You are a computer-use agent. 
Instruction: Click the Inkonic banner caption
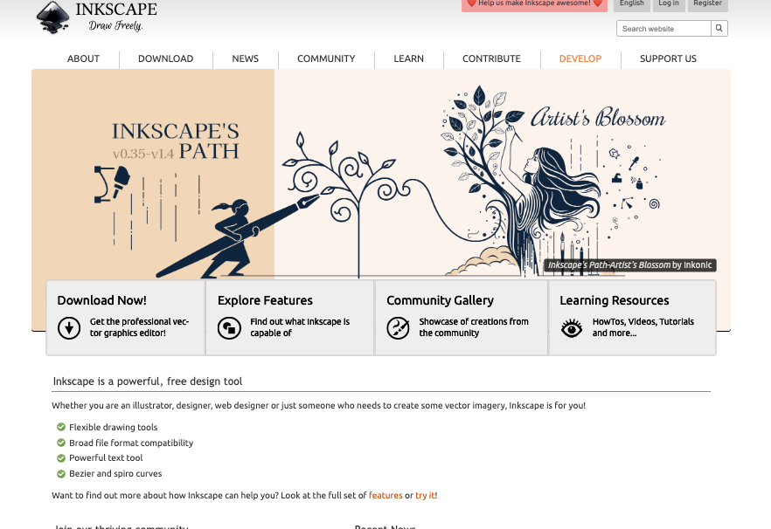pyautogui.click(x=630, y=265)
